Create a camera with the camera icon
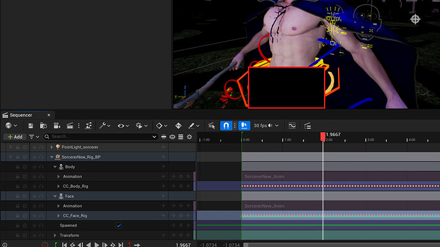Screen dimensions: 440x247 coord(57,126)
